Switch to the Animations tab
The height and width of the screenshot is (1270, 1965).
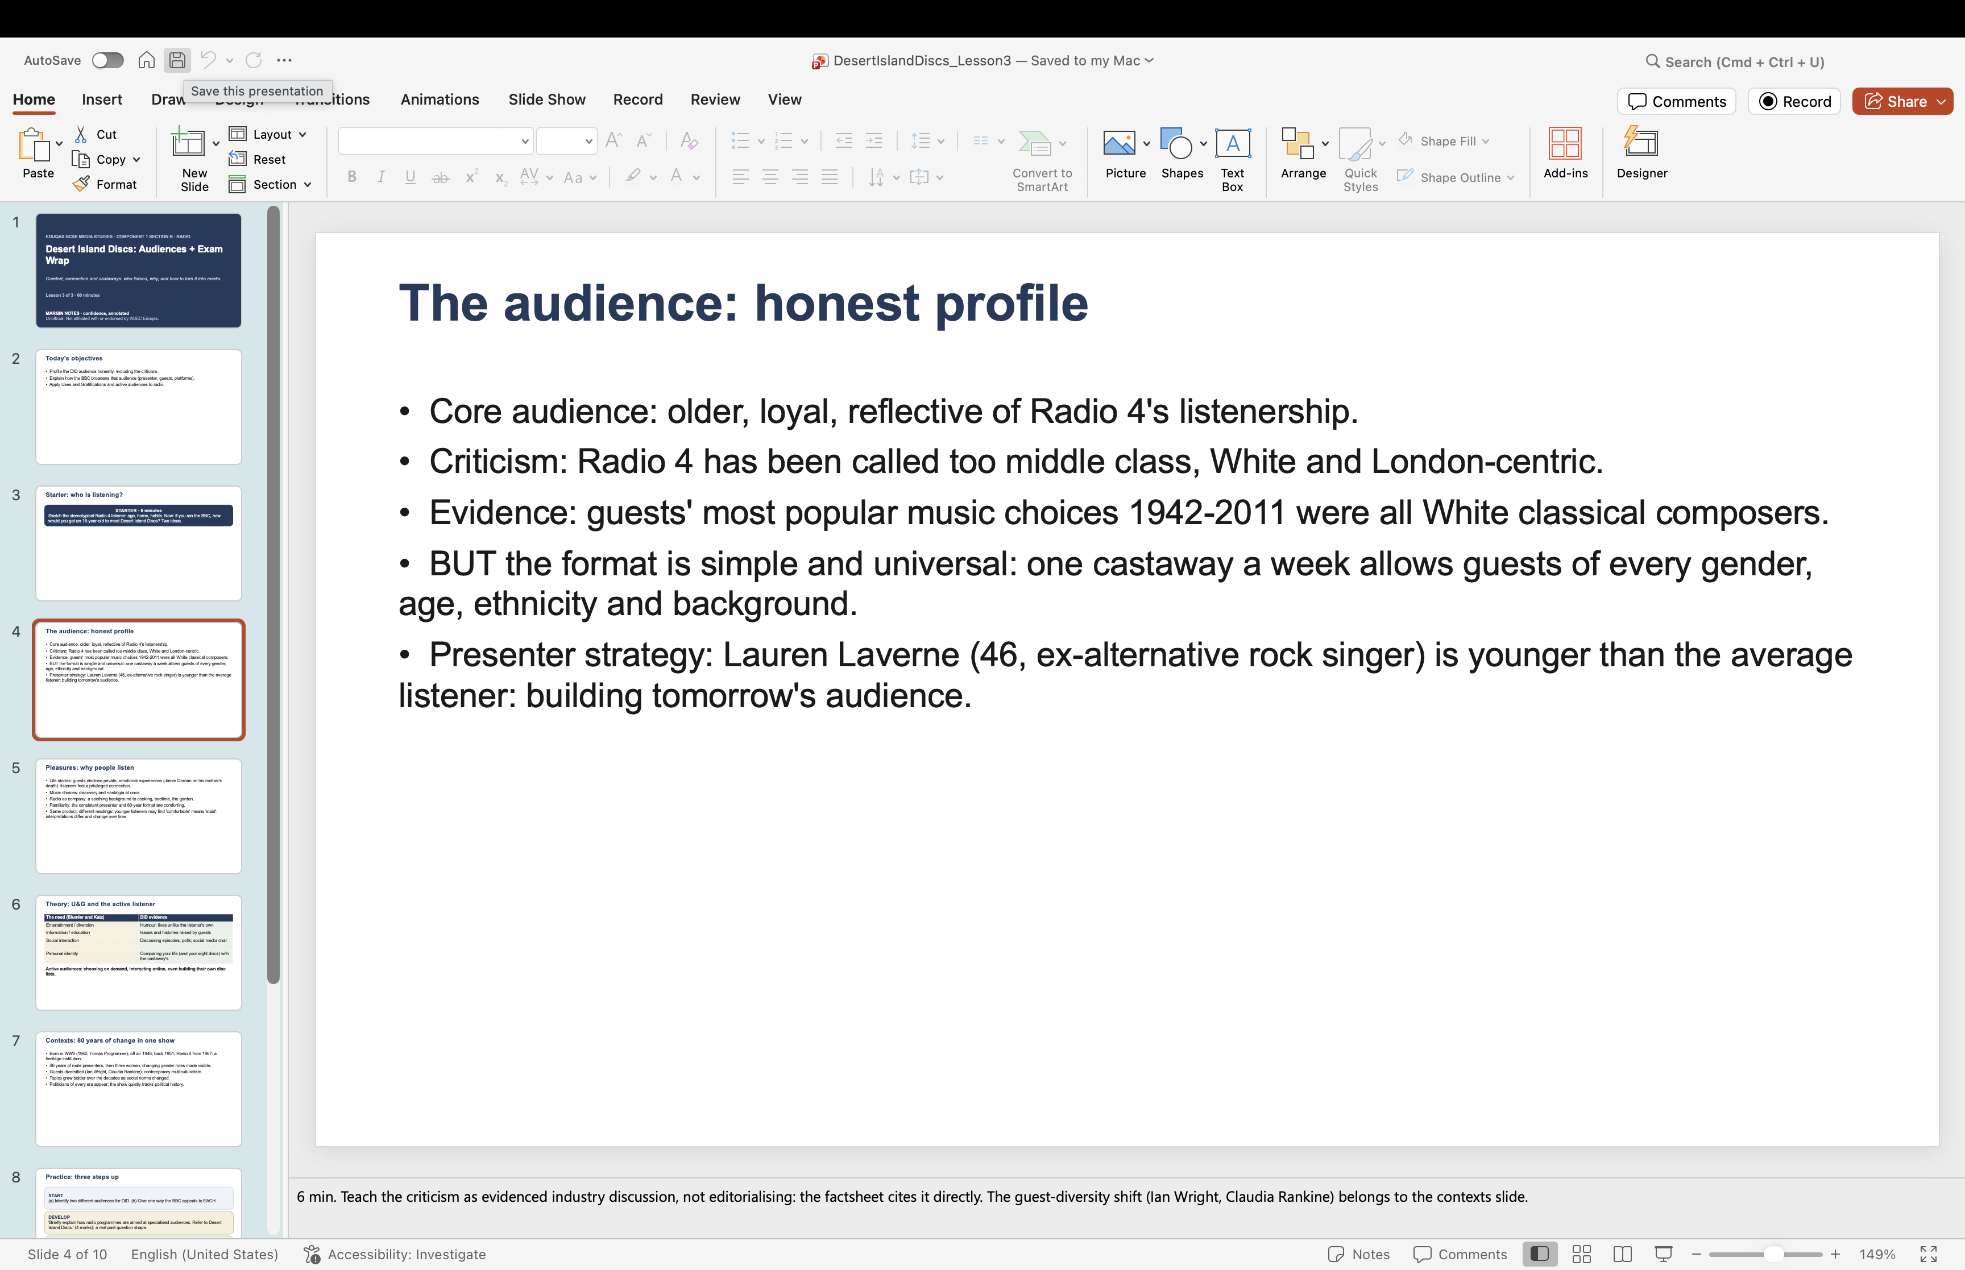(440, 100)
